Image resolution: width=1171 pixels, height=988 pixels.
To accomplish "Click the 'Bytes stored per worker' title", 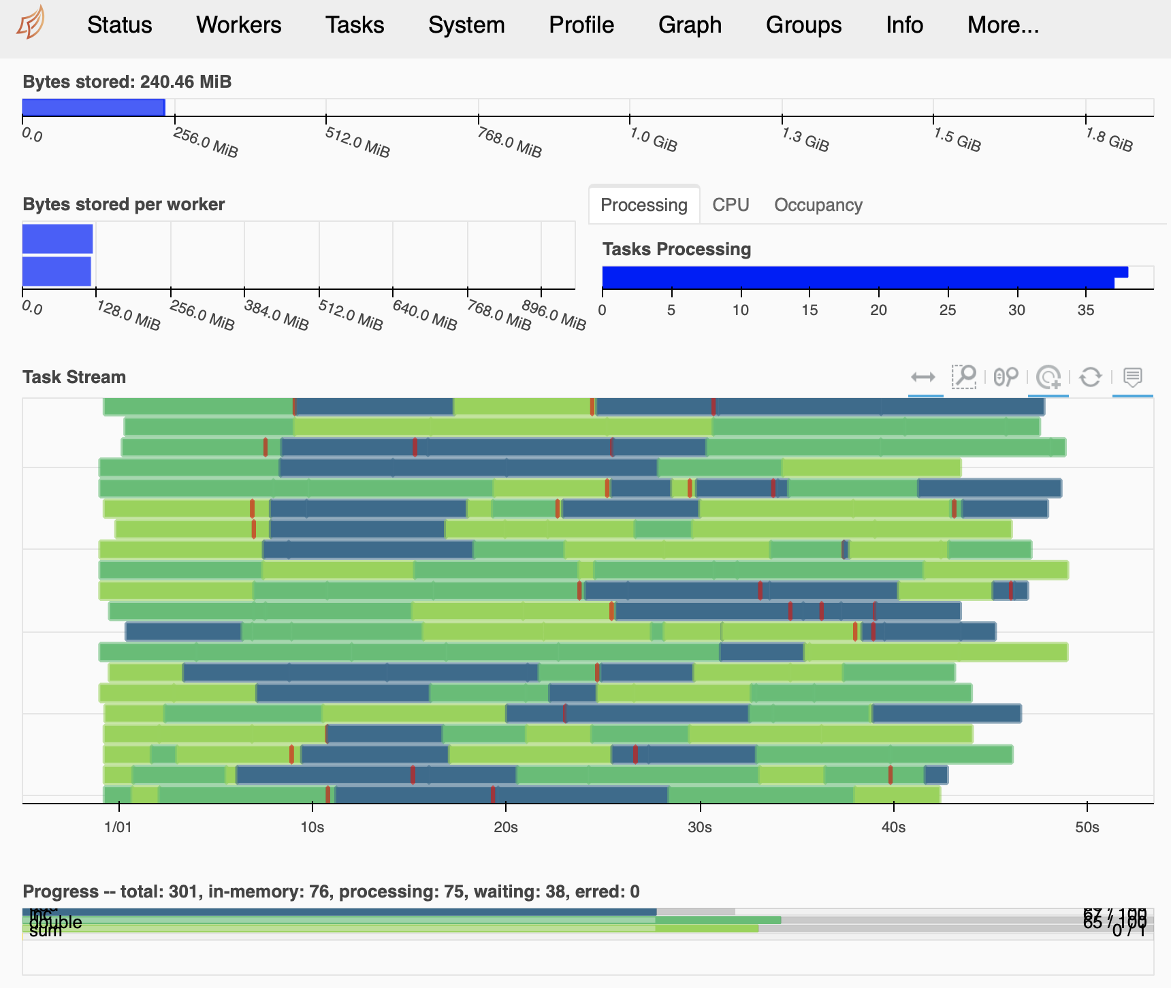I will [124, 204].
